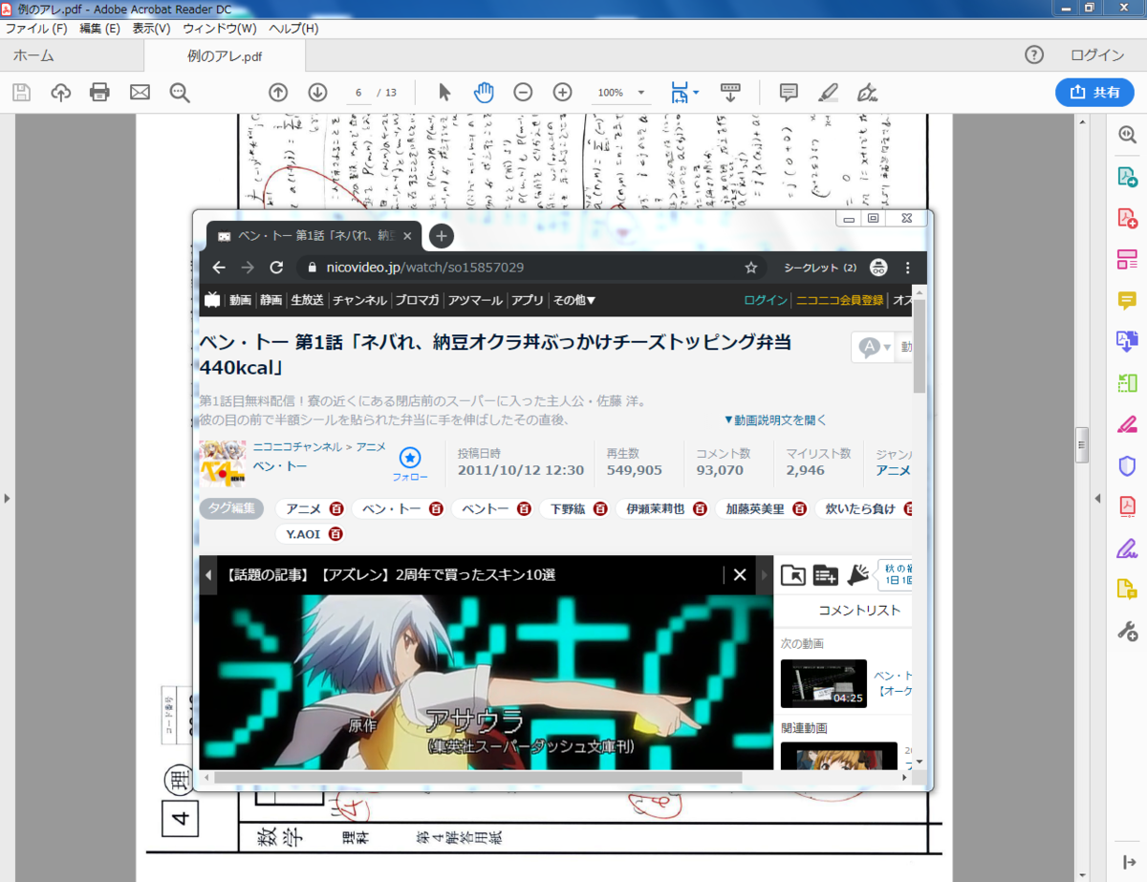Click the niconico ログイン link

(x=766, y=300)
